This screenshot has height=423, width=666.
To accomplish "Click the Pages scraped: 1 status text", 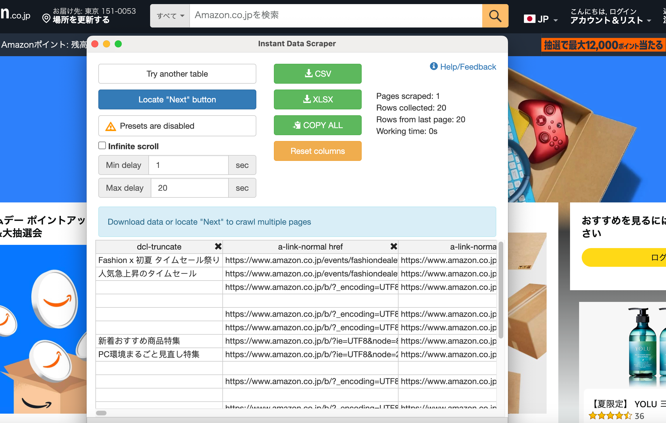I will pyautogui.click(x=408, y=96).
